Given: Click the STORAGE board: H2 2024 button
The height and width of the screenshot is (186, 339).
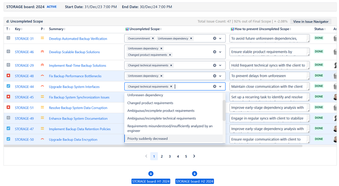Looking at the screenshot, I should point(194,182).
